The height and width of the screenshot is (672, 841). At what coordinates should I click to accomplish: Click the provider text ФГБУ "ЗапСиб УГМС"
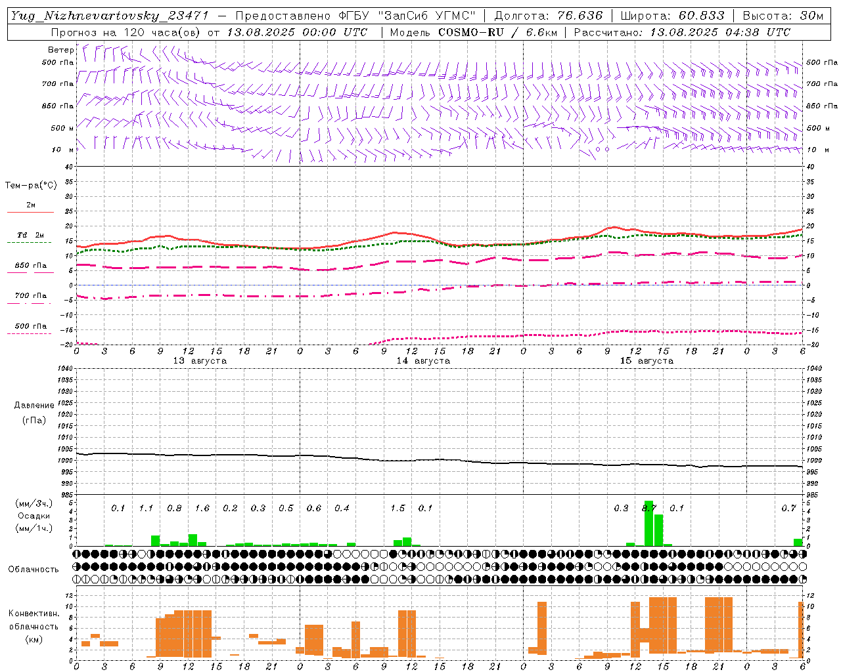coord(406,16)
